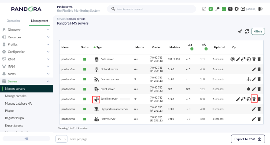This screenshot has height=145, width=270.
Task: Click the Pandora FMS logo
Action: [26, 9]
